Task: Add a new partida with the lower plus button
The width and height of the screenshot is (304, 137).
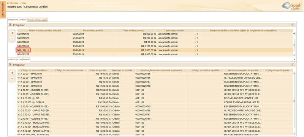Action: point(12,73)
